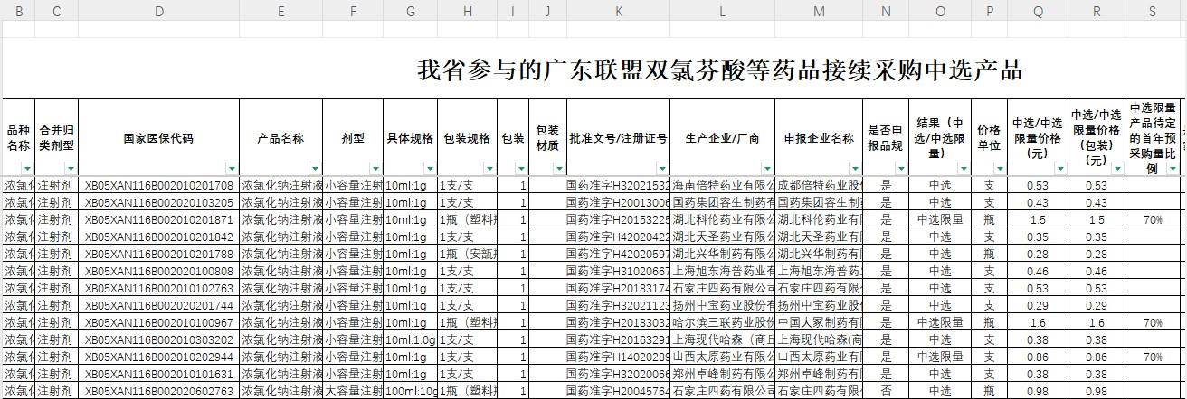This screenshot has height=399, width=1187.
Task: Select column S header
Action: pyautogui.click(x=1152, y=11)
